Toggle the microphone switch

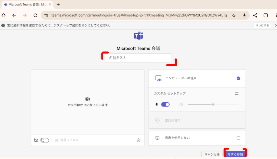165,105
